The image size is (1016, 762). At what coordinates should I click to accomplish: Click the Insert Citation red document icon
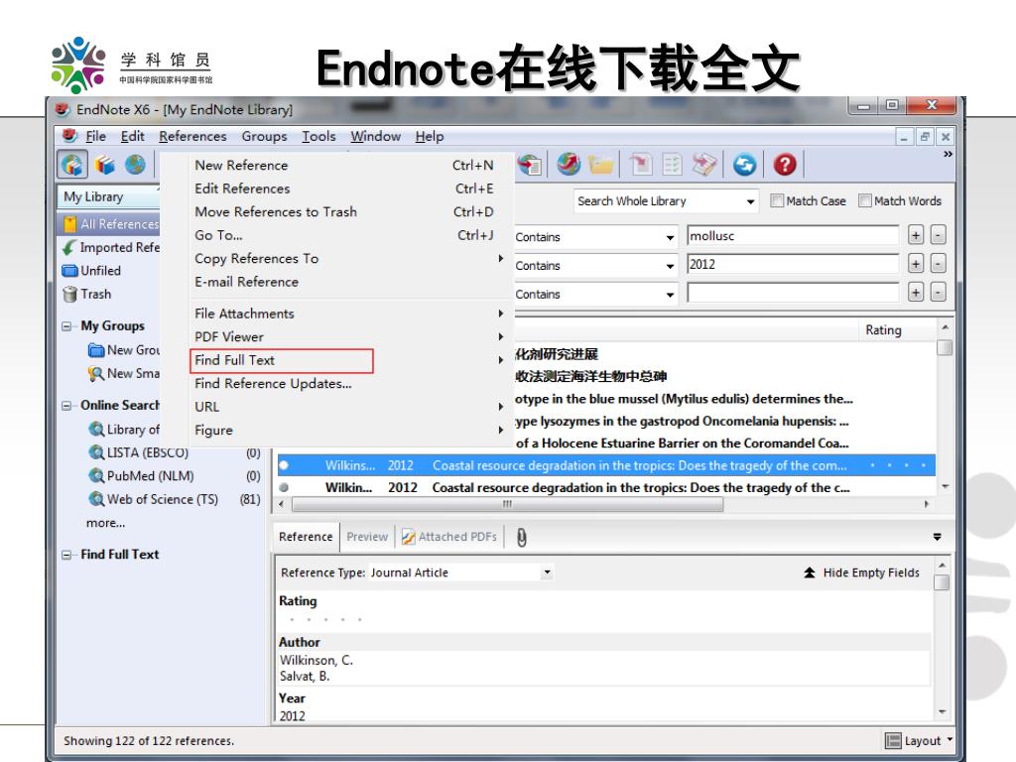click(x=641, y=165)
